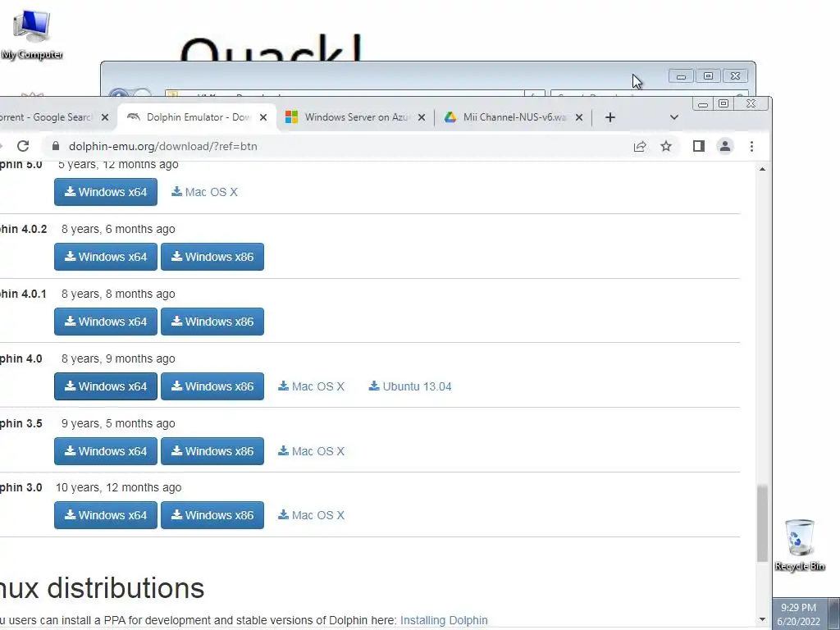The image size is (840, 630).
Task: Download Dolphin 4.0 Windows x86
Action: pos(212,386)
